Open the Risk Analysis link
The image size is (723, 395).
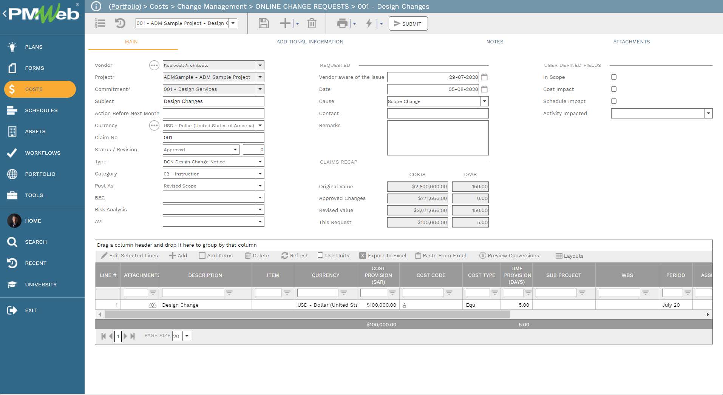click(x=111, y=210)
